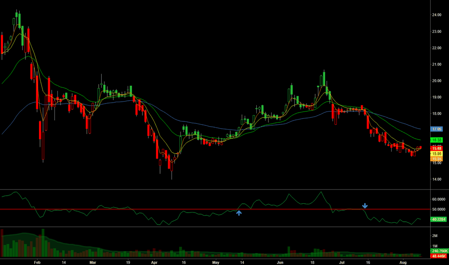Viewport: 449px width, 265px height.
Task: Click the 18.00 price axis label
Action: click(x=436, y=114)
